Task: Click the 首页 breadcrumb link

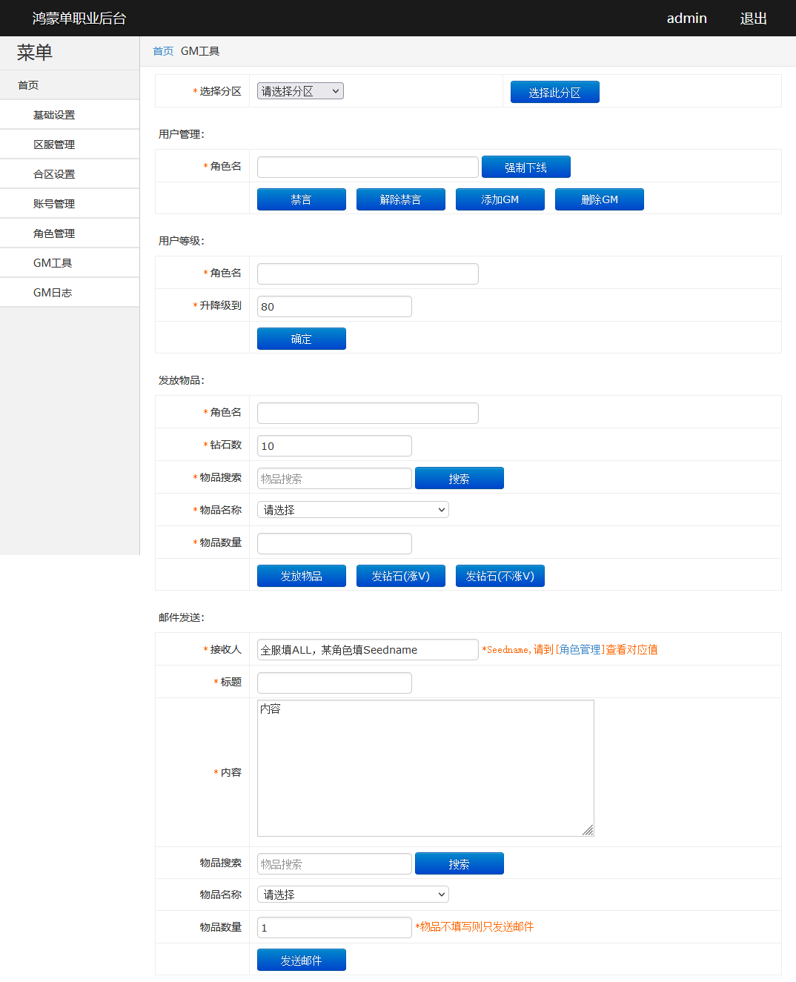Action: pos(162,50)
